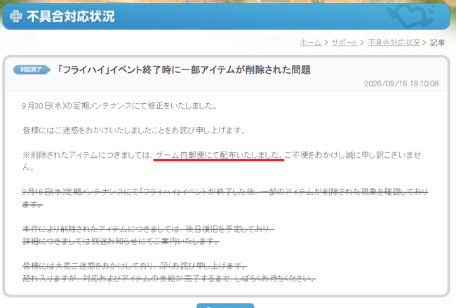Click the struck-through line starting 9月16日(水)定期メンテナンス
Image resolution: width=456 pixels, height=308 pixels.
click(224, 198)
